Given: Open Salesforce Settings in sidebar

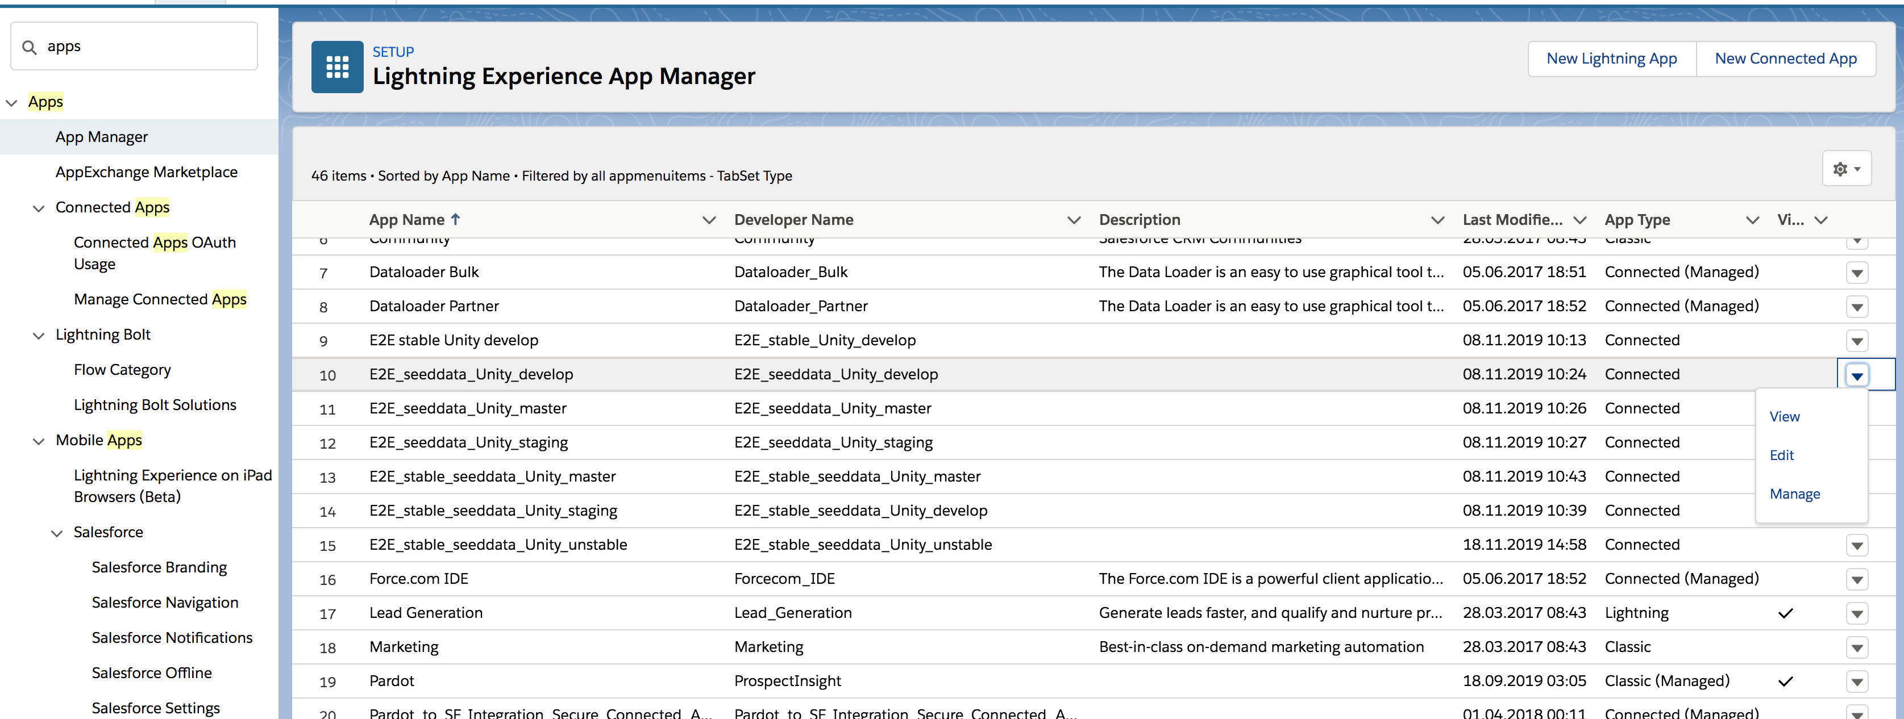Looking at the screenshot, I should 155,708.
